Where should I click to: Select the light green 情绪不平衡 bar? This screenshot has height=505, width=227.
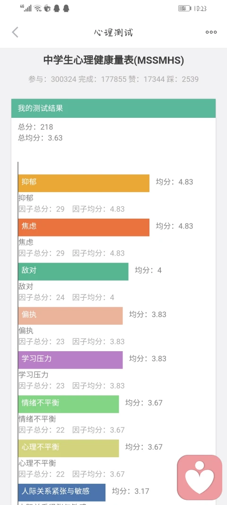pyautogui.click(x=69, y=404)
